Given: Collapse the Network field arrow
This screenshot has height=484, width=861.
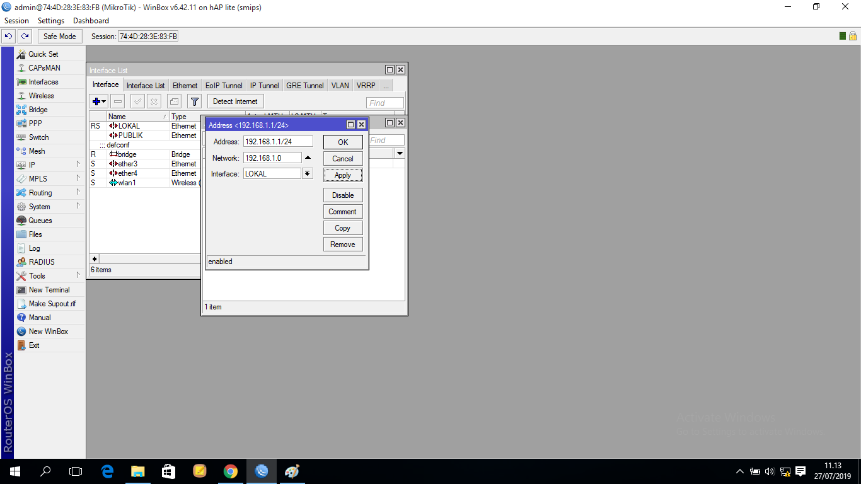Looking at the screenshot, I should click(308, 158).
